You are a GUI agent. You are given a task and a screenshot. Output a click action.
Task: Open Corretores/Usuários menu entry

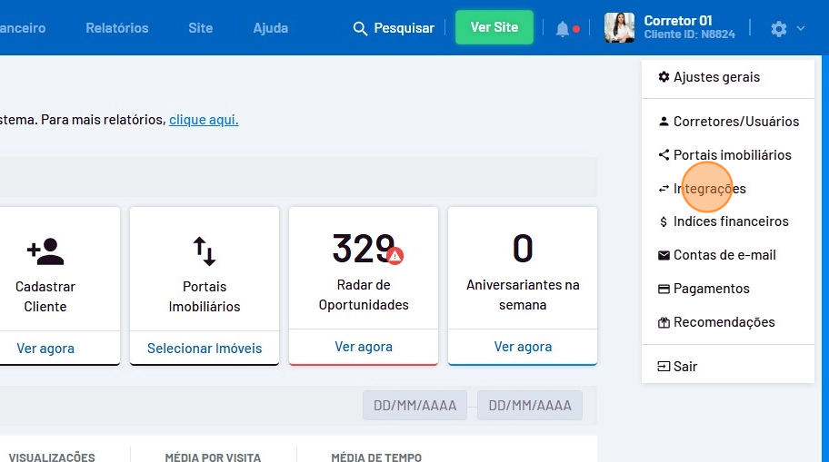(735, 122)
